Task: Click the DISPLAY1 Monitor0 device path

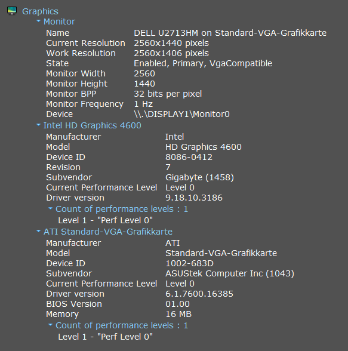Action: click(x=181, y=114)
